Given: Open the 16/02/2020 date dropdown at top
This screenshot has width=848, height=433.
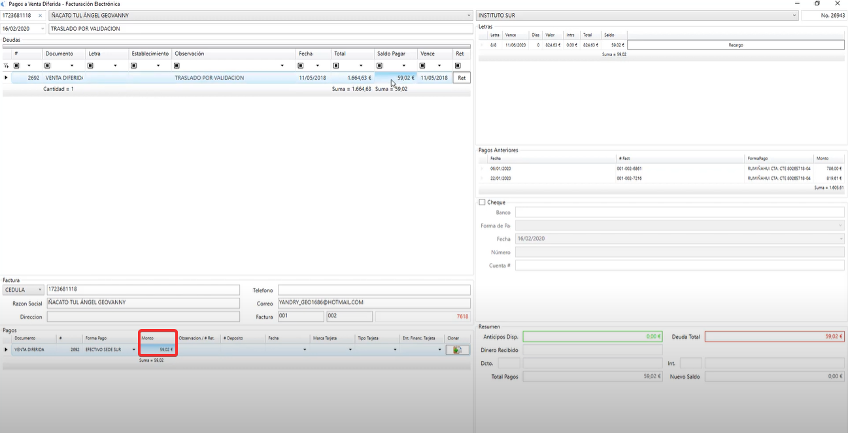Looking at the screenshot, I should point(42,29).
